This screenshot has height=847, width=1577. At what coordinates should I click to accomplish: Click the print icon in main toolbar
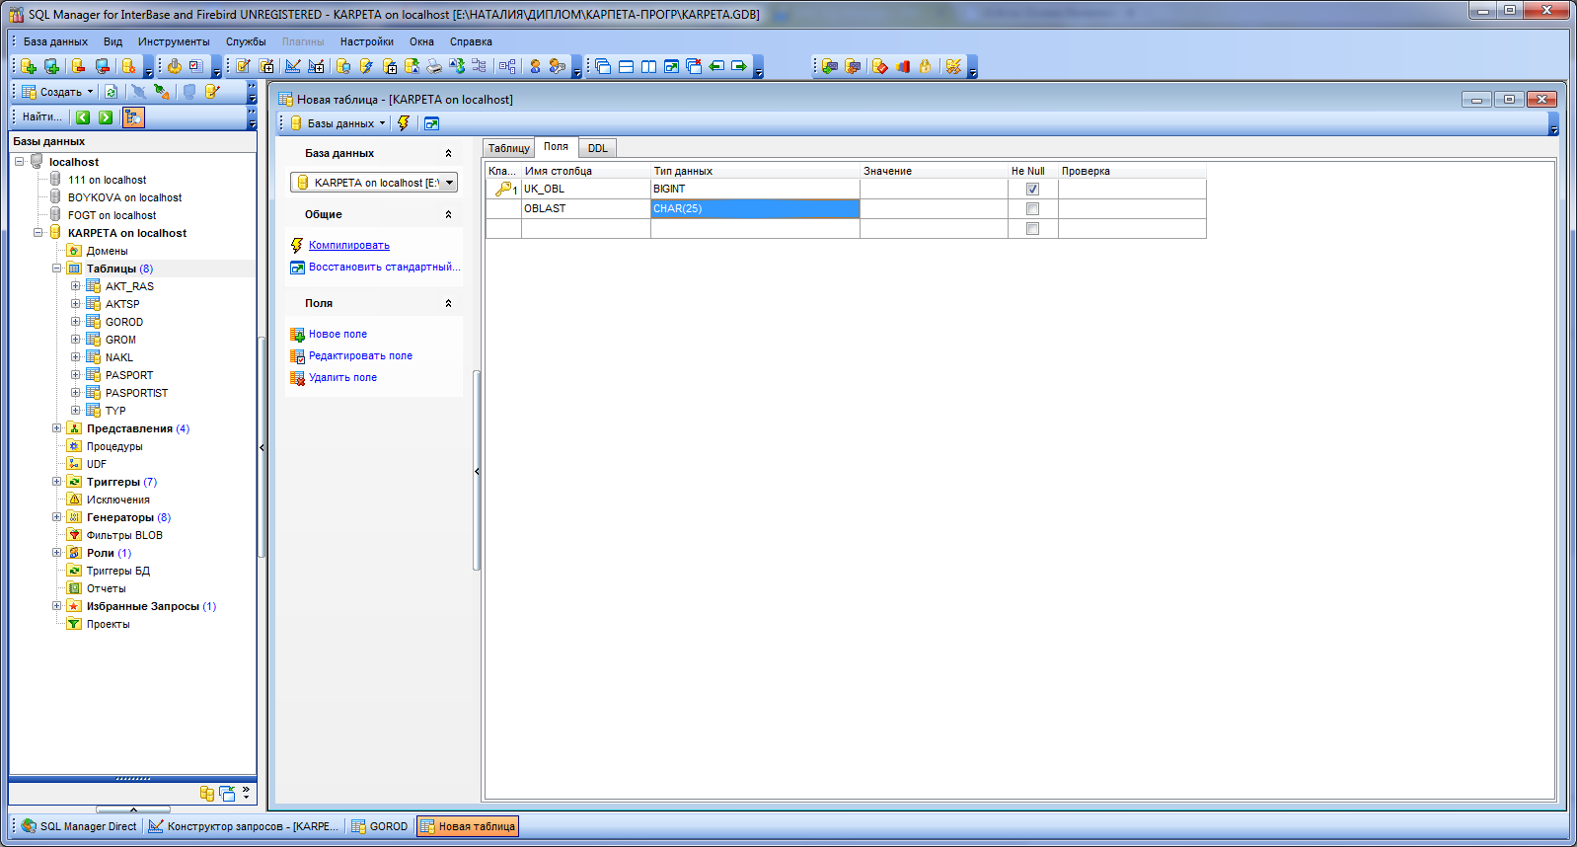(x=433, y=66)
